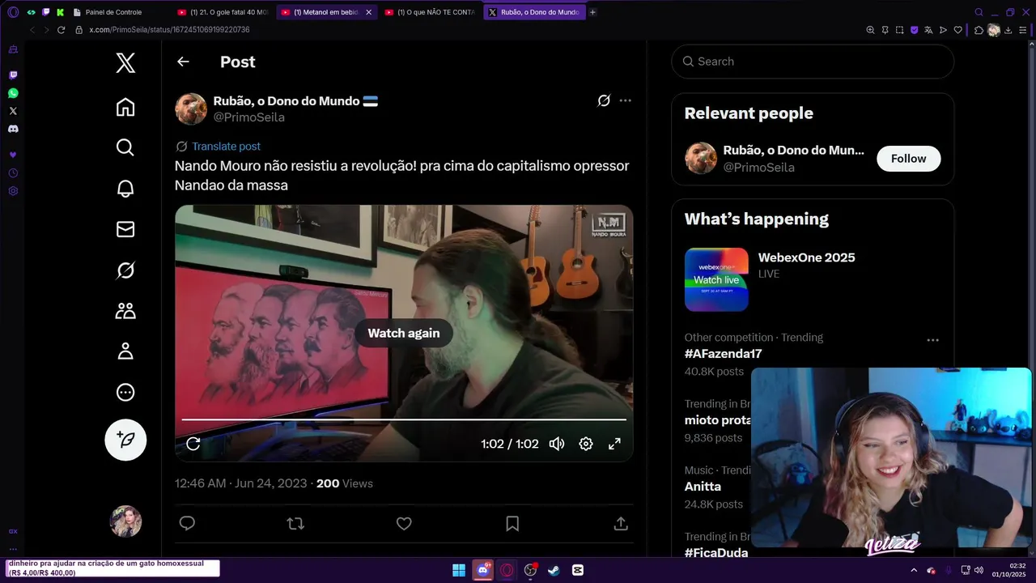Open WhatsApp in Opera sidebar

pyautogui.click(x=13, y=93)
